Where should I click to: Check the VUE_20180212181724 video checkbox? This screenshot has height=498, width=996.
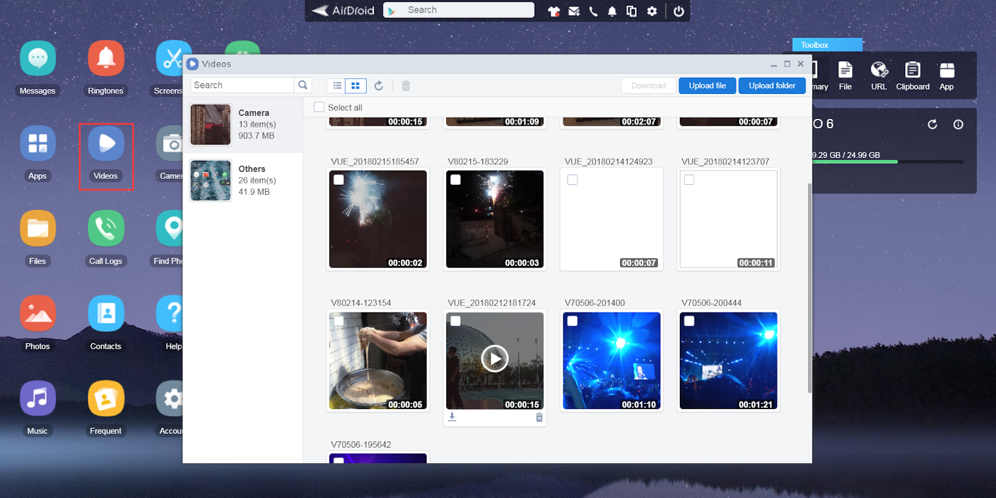456,321
